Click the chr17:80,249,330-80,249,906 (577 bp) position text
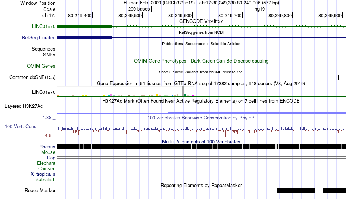 [239, 3]
